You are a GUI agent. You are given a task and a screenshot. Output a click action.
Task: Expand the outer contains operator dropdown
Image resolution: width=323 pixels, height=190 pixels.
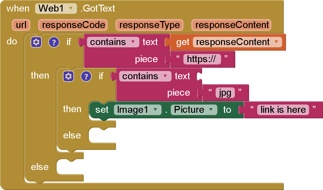click(x=133, y=42)
